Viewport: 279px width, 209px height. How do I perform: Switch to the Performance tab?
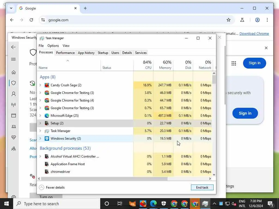point(65,53)
